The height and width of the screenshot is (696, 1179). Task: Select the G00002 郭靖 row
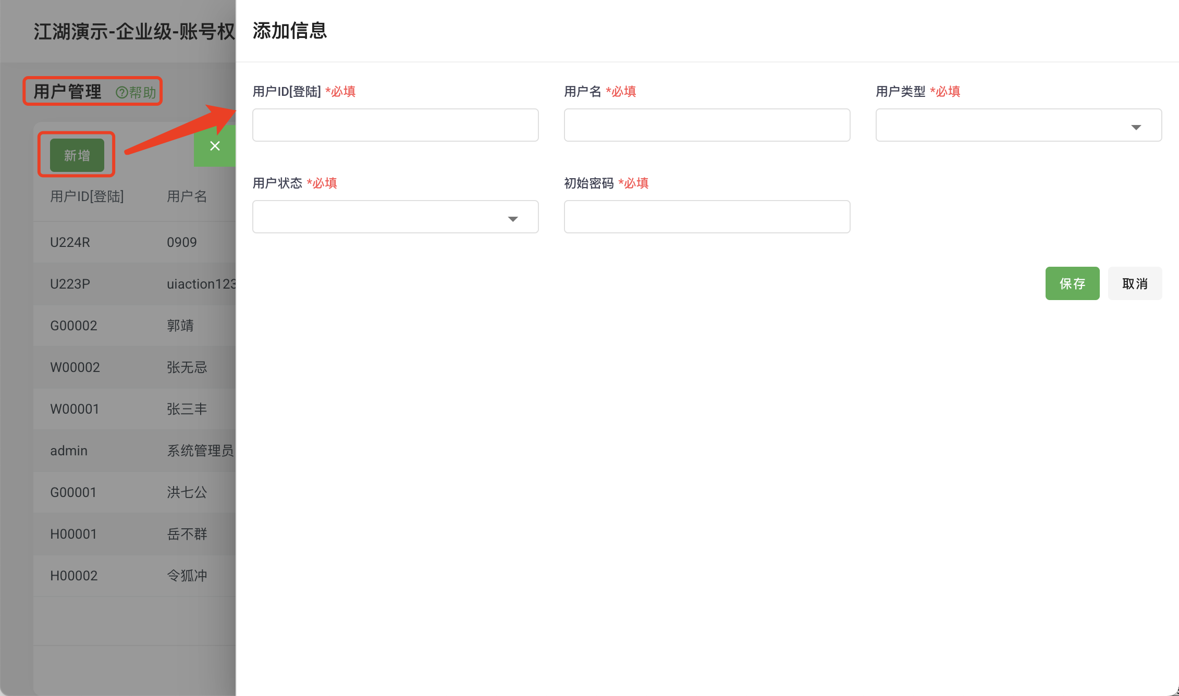[73, 326]
